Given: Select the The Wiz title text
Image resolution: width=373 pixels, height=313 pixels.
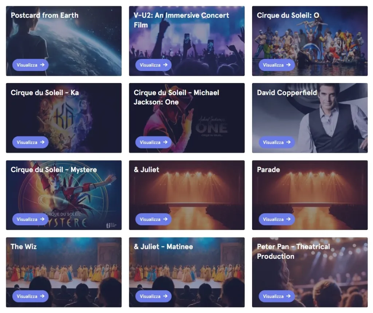Looking at the screenshot, I should coord(24,247).
